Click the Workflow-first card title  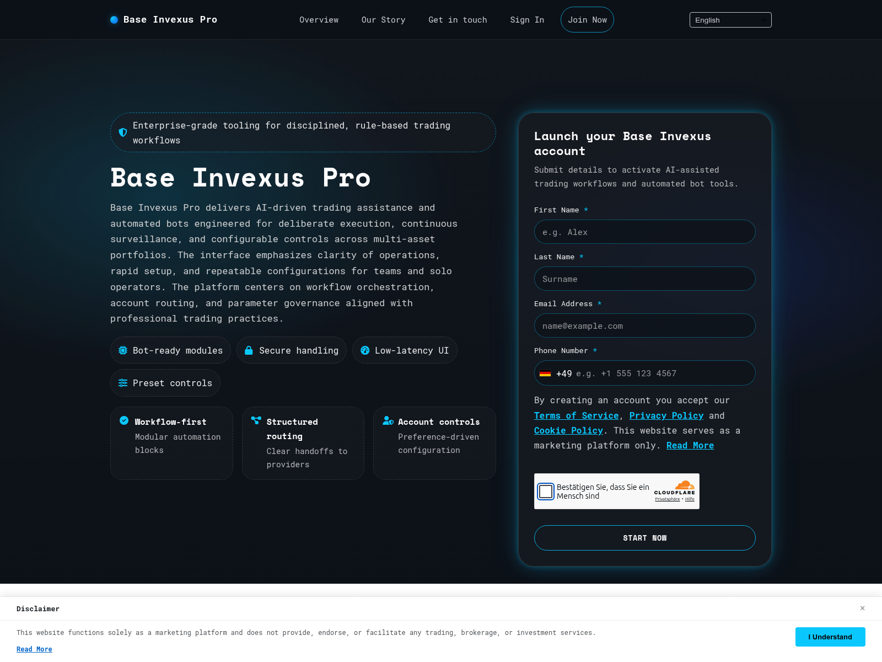(171, 422)
